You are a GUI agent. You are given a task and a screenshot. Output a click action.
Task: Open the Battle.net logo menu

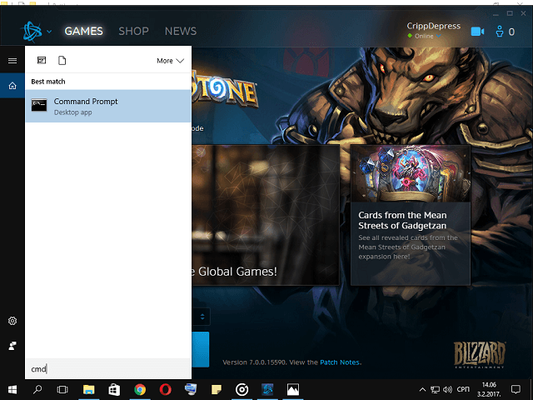click(32, 32)
